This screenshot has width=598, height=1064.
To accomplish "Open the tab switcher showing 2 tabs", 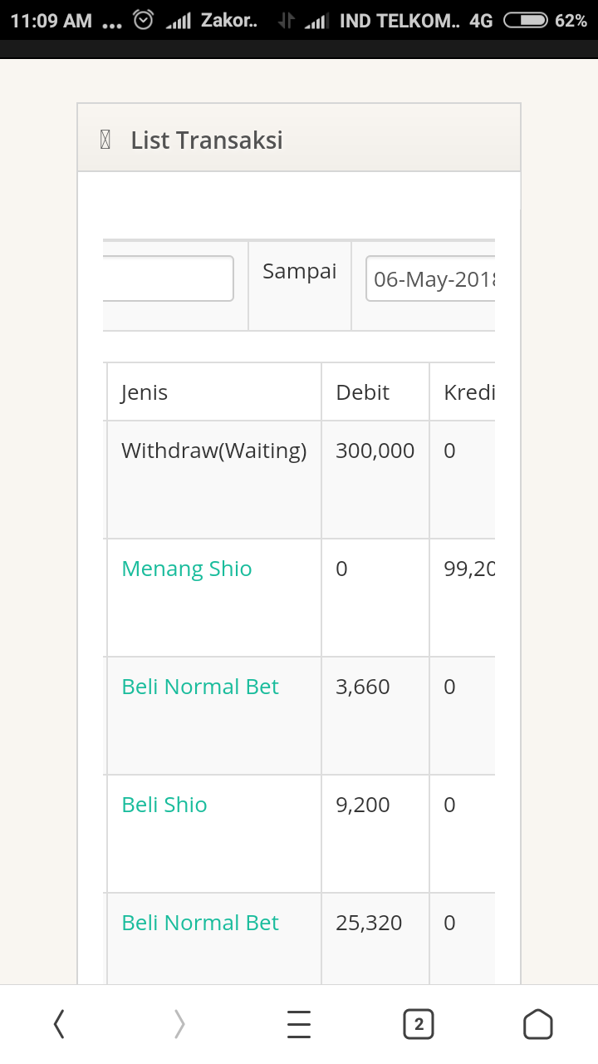I will pyautogui.click(x=419, y=1024).
